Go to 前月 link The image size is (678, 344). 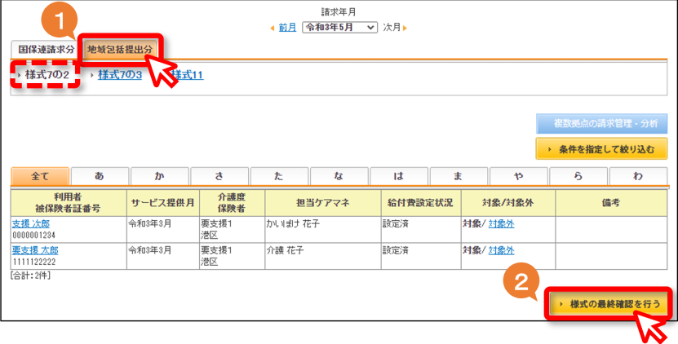287,28
